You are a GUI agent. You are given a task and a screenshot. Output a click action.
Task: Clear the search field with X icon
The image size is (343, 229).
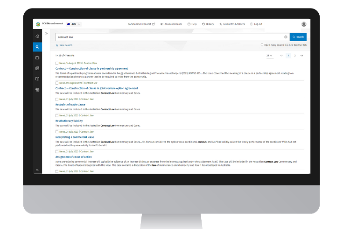point(286,37)
